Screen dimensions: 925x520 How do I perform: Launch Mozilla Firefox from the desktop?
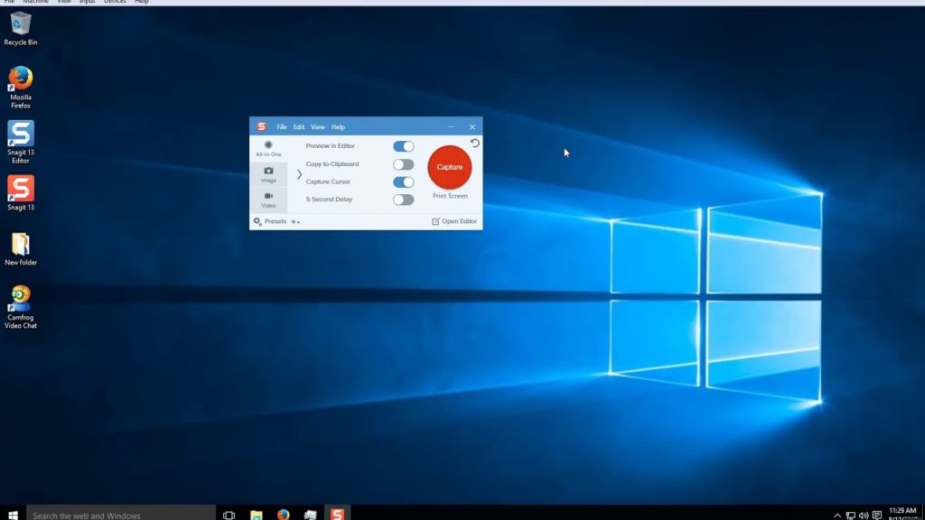coord(21,88)
